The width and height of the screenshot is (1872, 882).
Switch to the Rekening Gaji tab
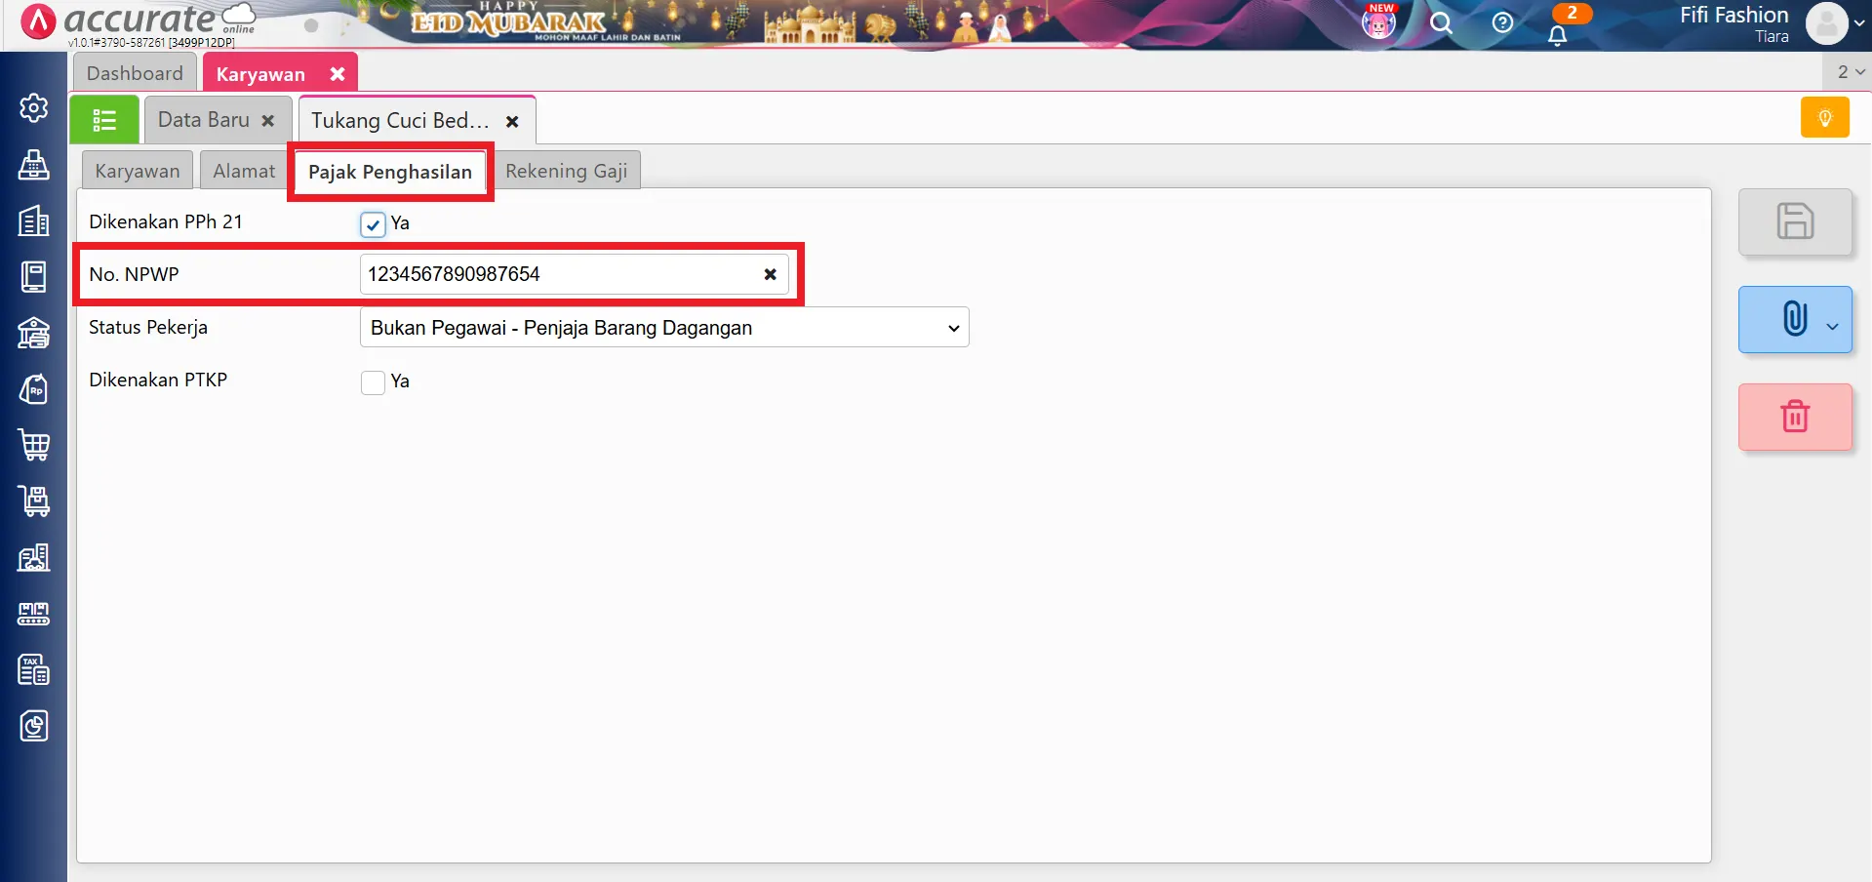(x=566, y=172)
